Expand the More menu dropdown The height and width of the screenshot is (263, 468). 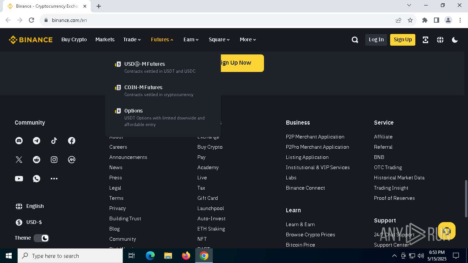[248, 39]
